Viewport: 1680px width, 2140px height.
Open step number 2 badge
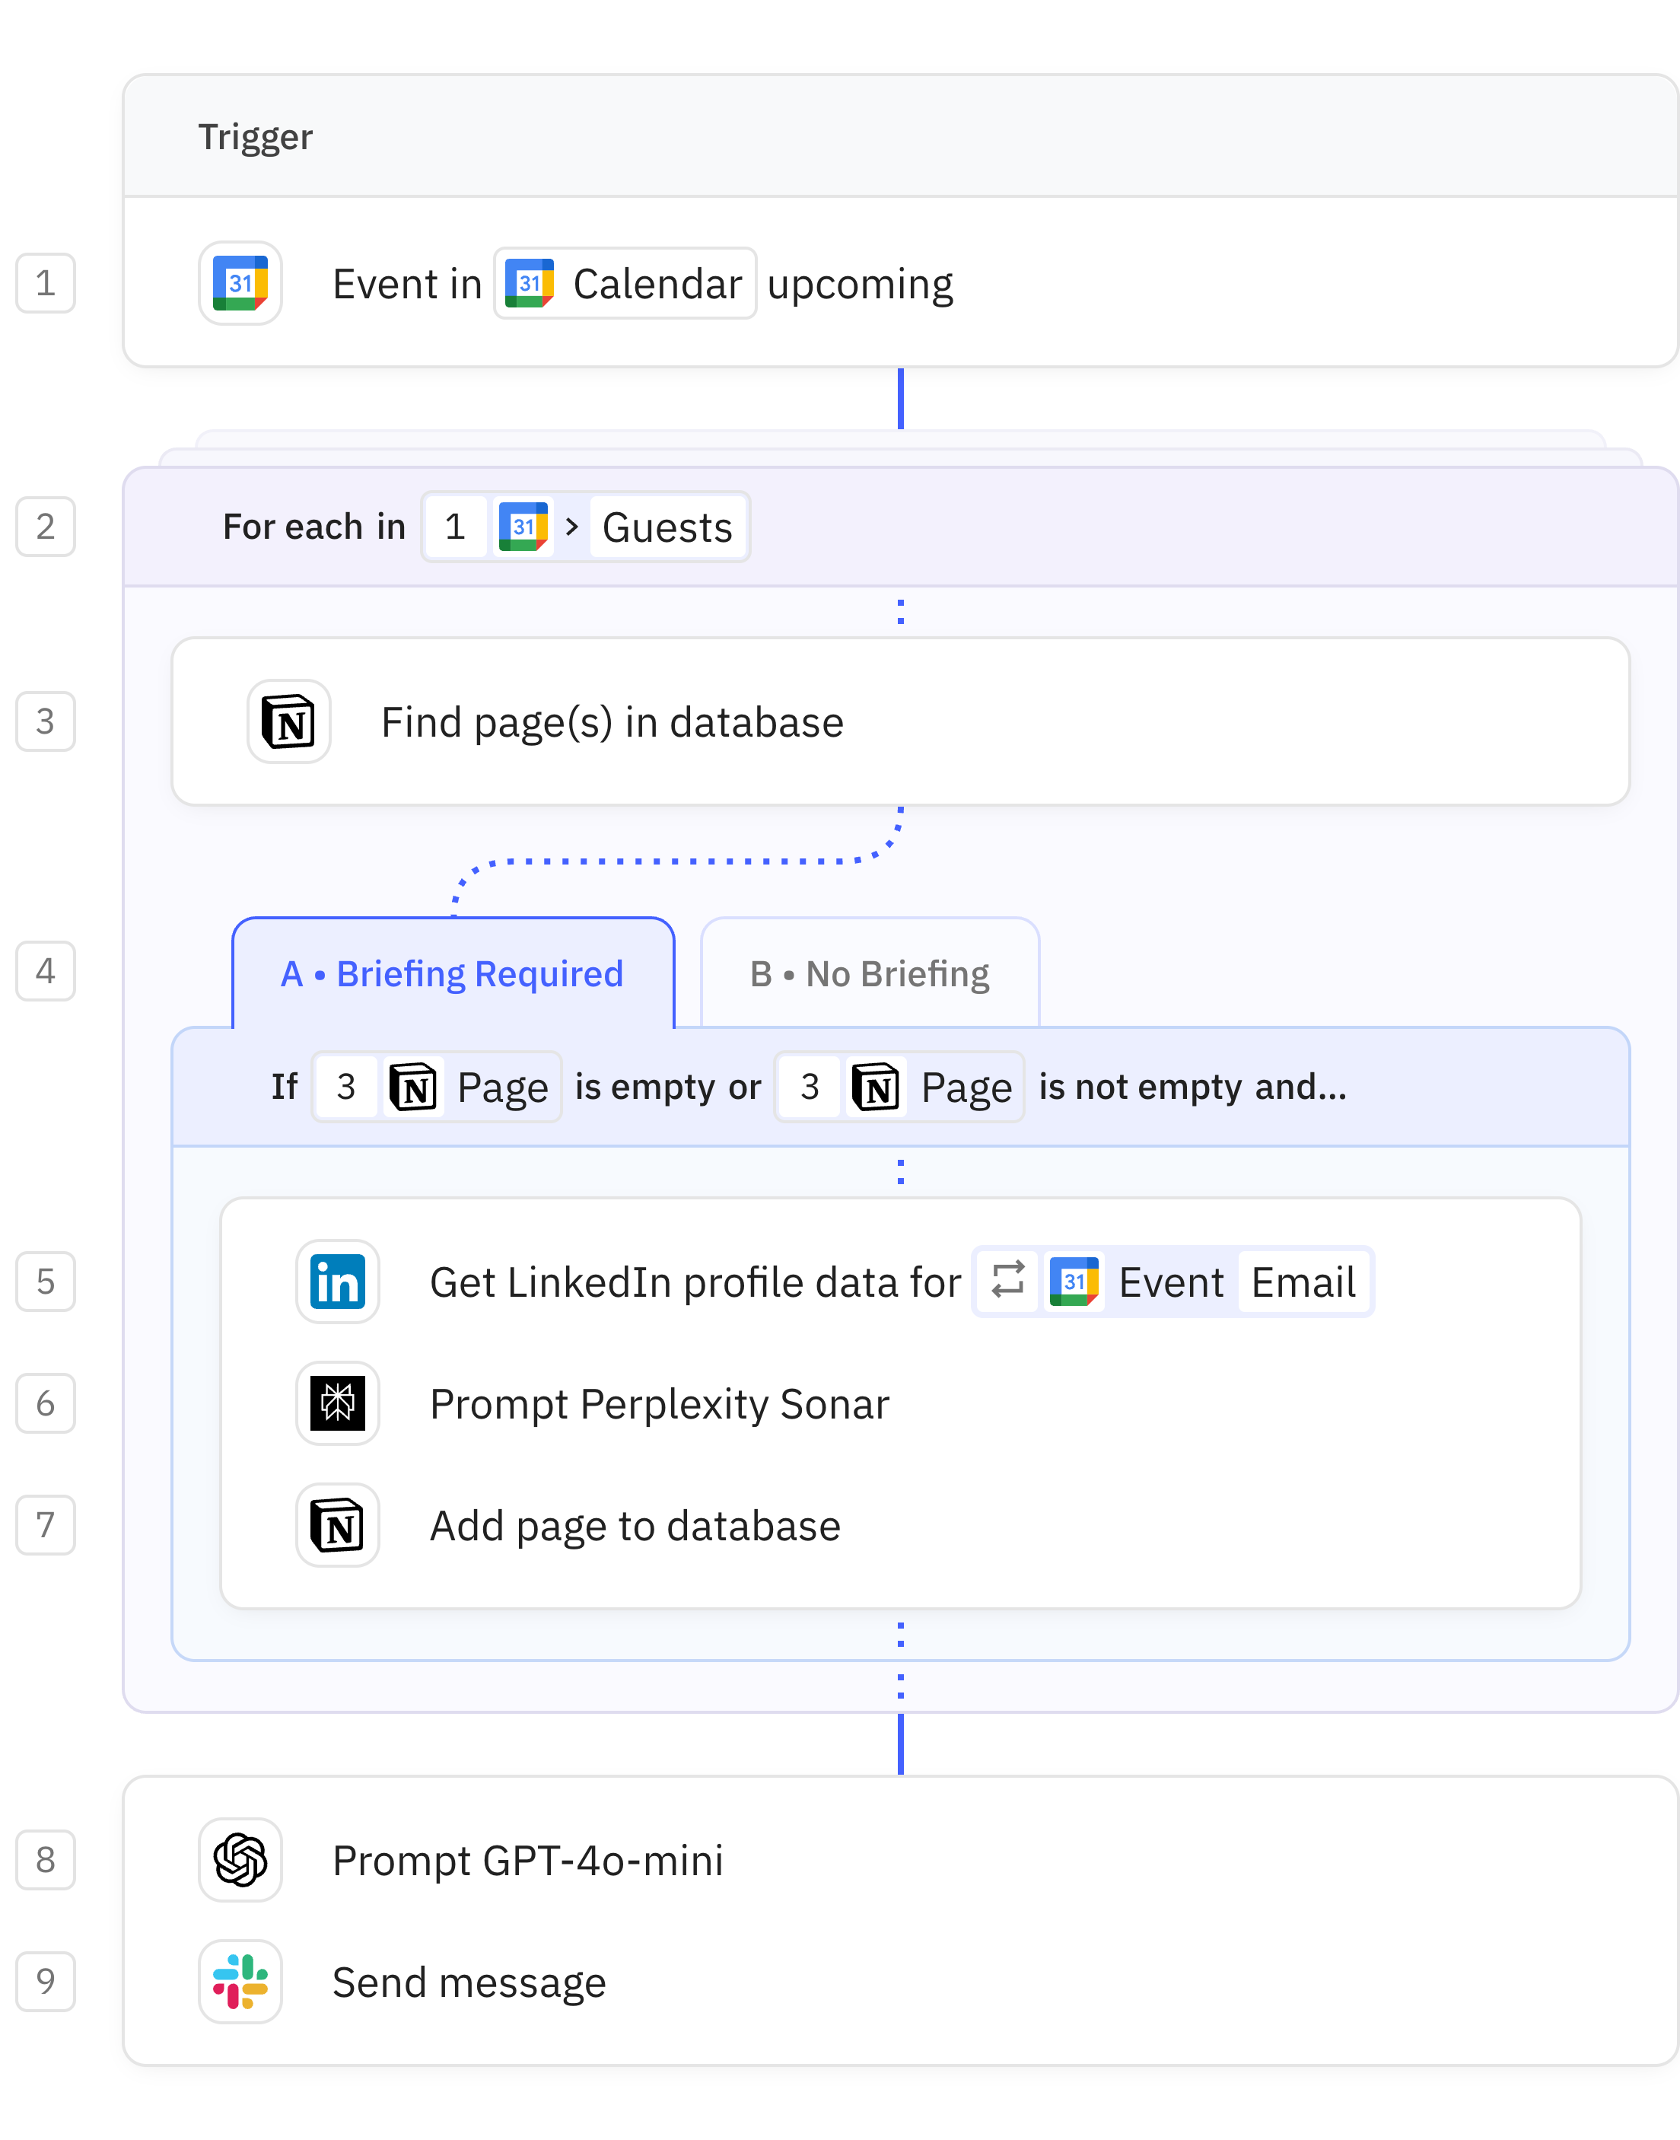(x=45, y=527)
